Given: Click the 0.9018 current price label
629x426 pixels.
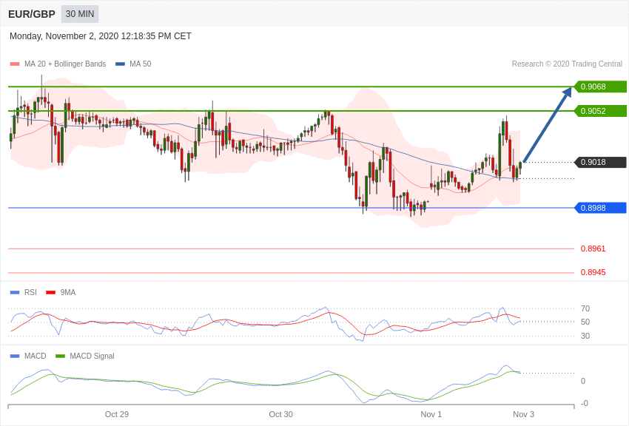Looking at the screenshot, I should click(601, 162).
